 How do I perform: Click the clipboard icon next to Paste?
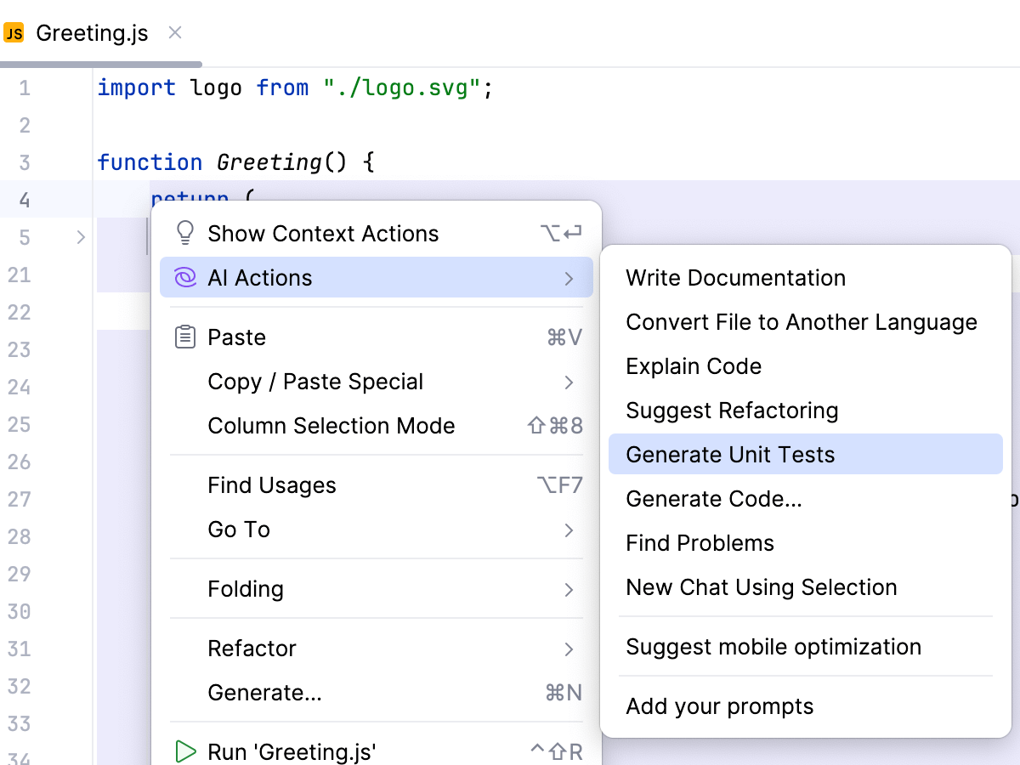[184, 337]
